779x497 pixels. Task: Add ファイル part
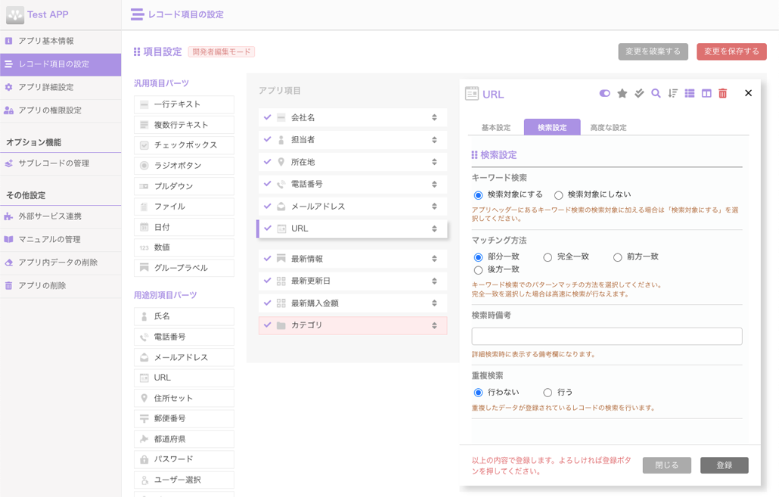click(184, 207)
